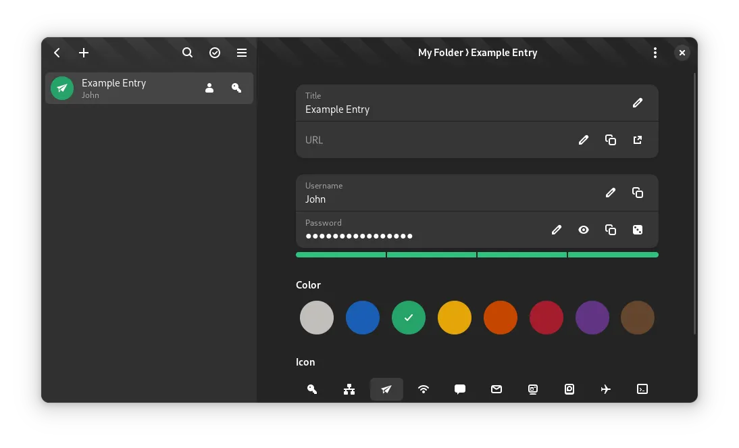Select the Wi-Fi entry icon

point(424,389)
